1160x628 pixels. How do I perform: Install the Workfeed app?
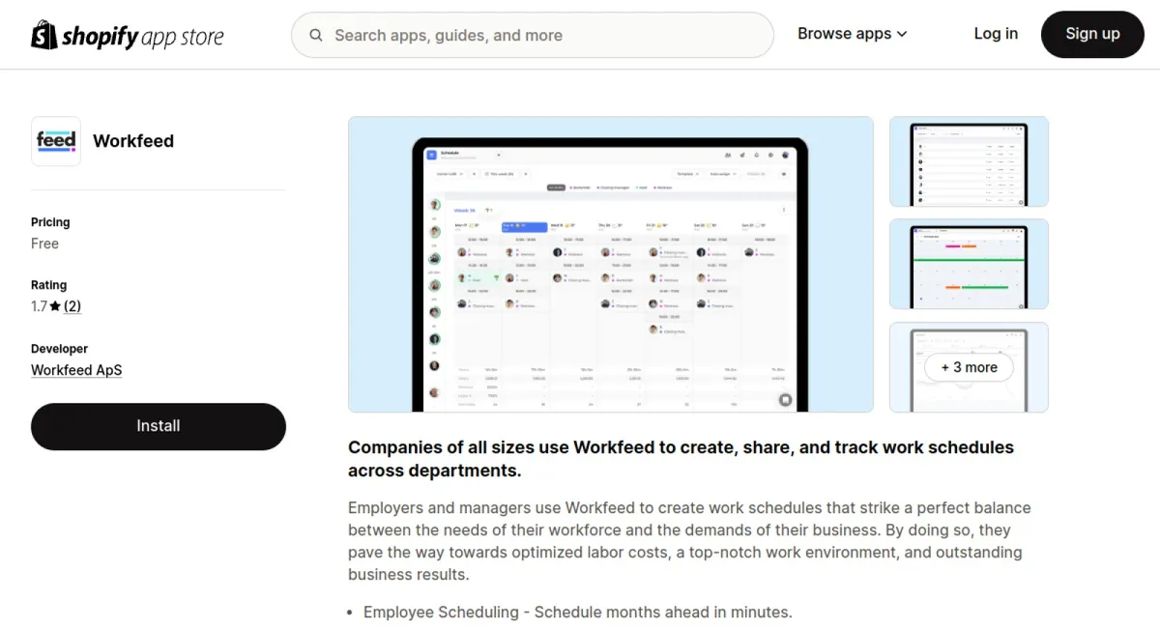[x=159, y=426]
